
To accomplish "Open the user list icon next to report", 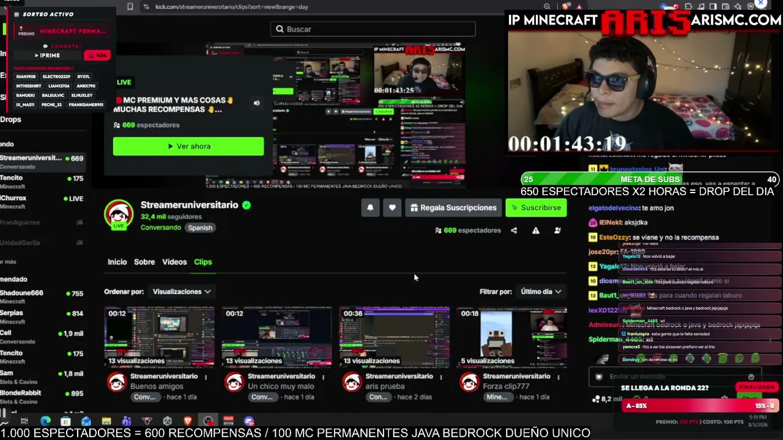I will [x=557, y=230].
